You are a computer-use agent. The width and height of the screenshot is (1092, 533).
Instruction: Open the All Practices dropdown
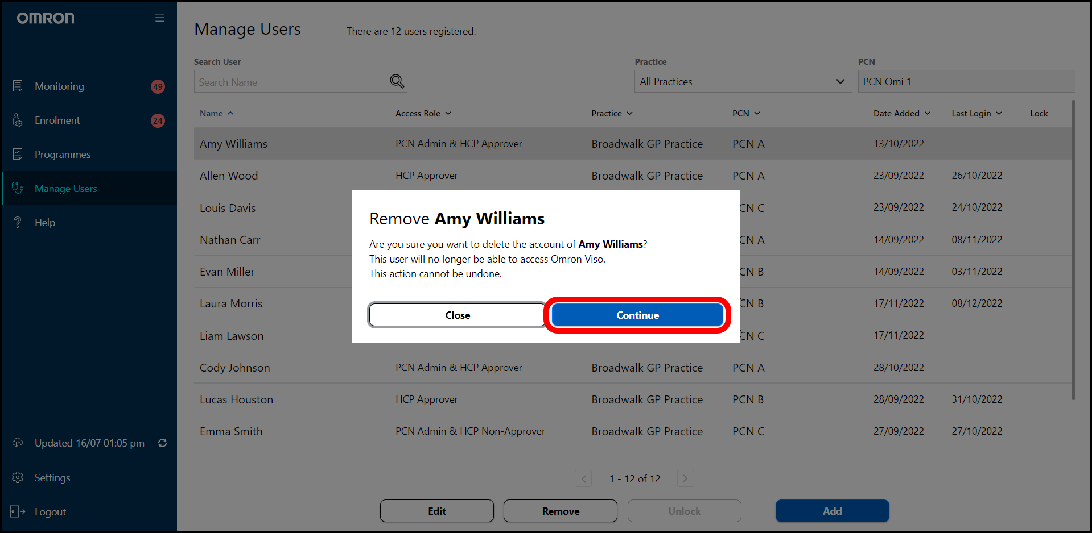pos(742,82)
